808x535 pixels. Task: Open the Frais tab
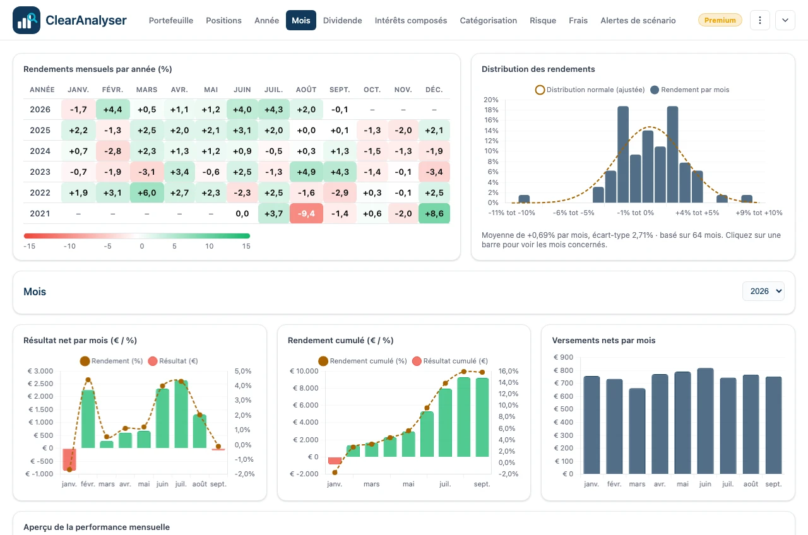578,20
